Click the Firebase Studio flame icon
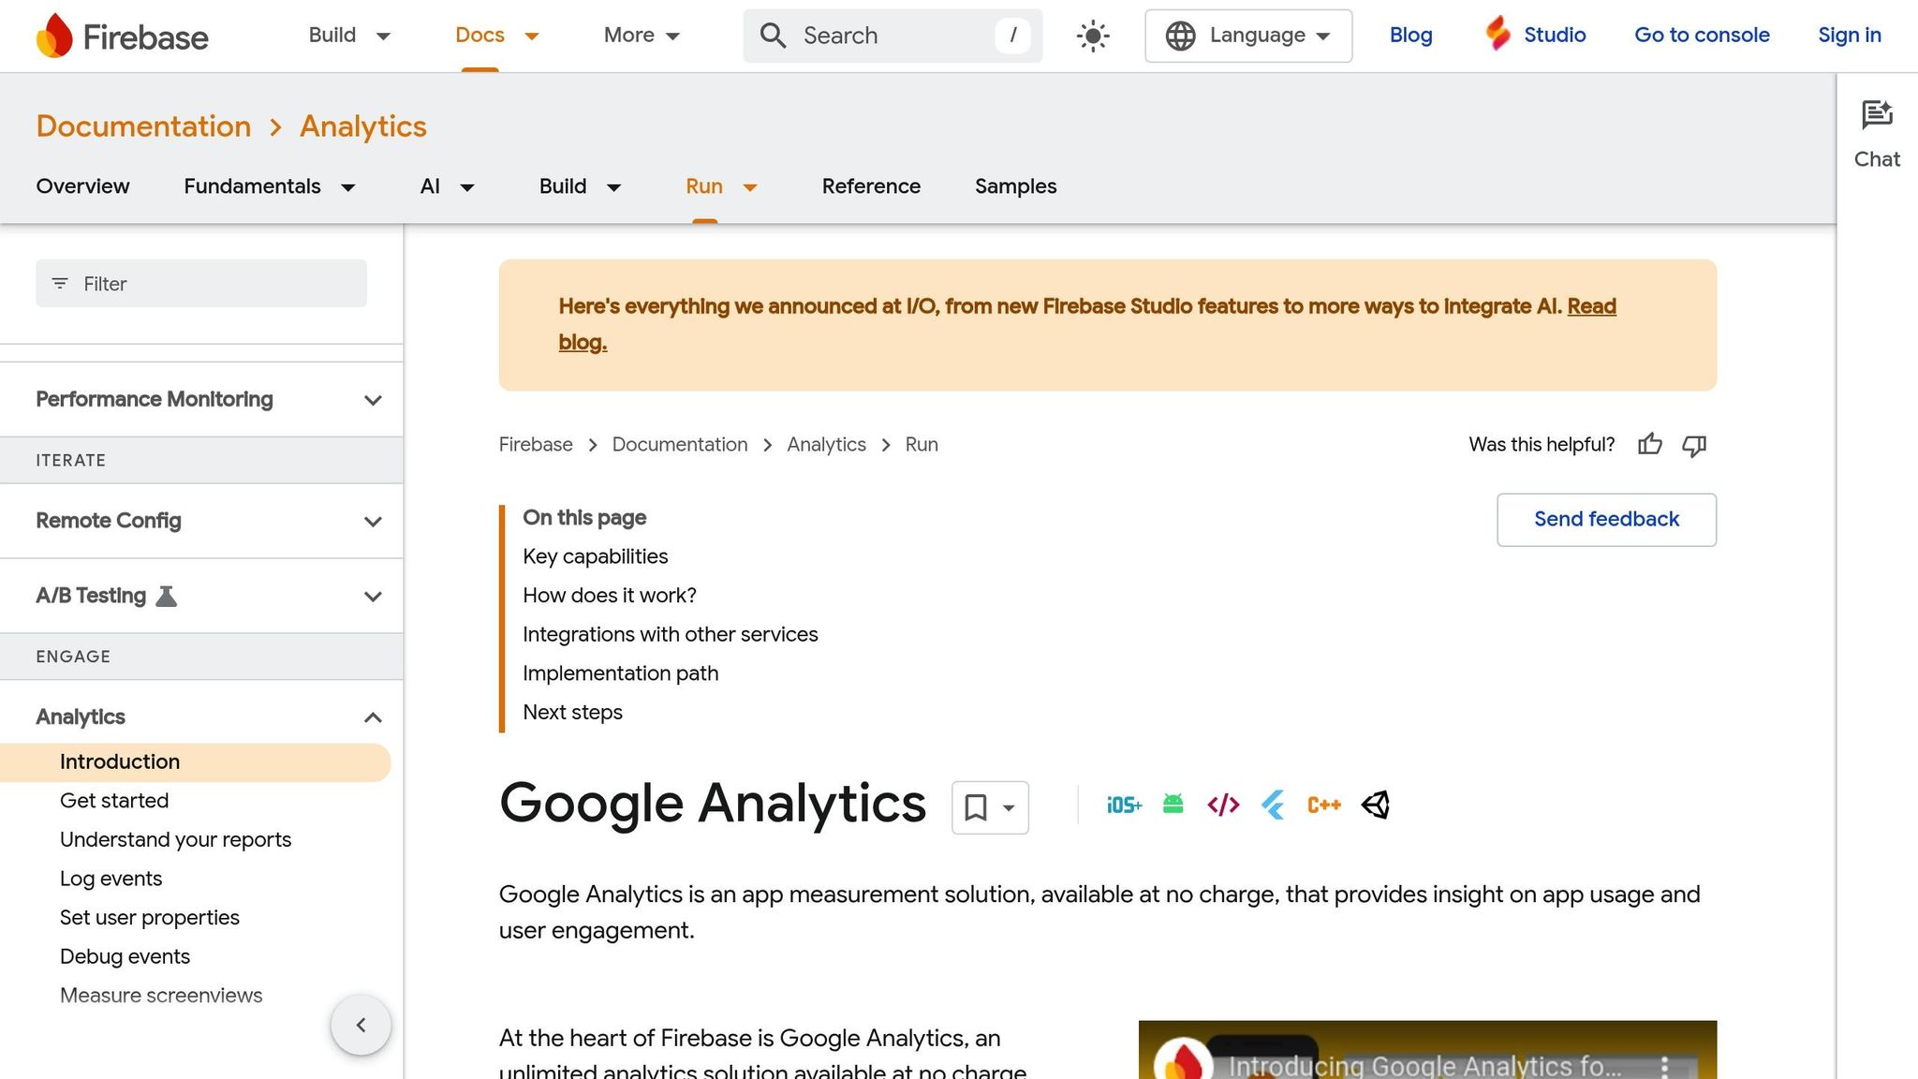 (1498, 34)
